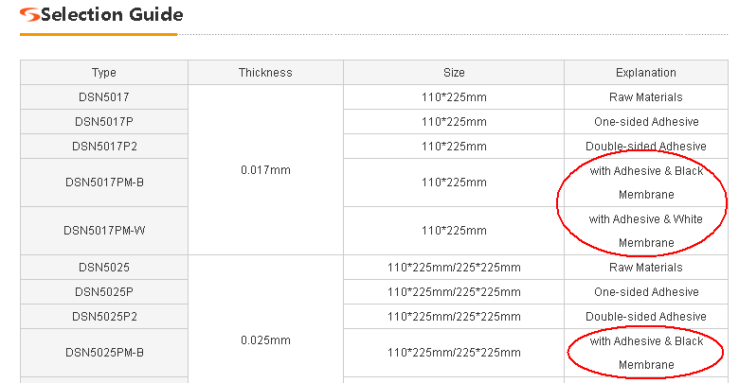Click the DSN5017 type cell
Image resolution: width=739 pixels, height=383 pixels.
[x=104, y=97]
